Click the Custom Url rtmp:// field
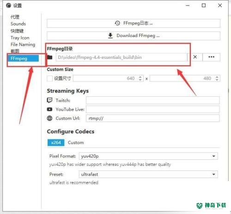The height and width of the screenshot is (214, 231). [x=152, y=119]
